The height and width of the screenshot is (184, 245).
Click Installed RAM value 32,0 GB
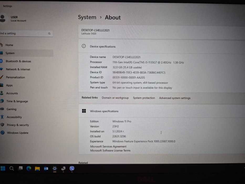coord(127,68)
